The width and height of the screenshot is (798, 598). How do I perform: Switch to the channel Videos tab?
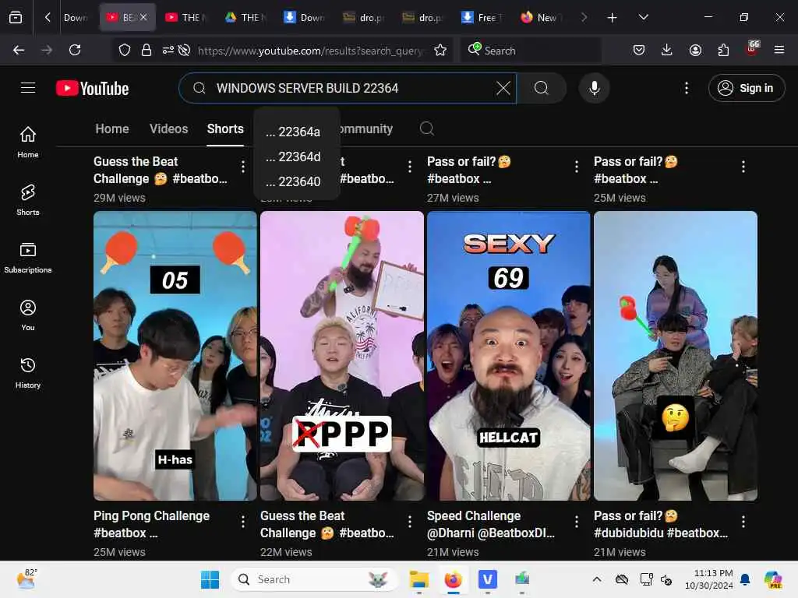tap(168, 128)
